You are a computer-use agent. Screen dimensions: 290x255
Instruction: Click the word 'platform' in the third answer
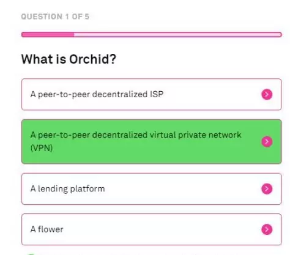point(87,189)
